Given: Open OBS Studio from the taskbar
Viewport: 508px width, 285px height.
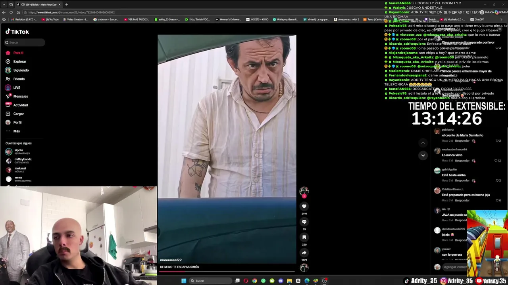Looking at the screenshot, I should [324, 281].
